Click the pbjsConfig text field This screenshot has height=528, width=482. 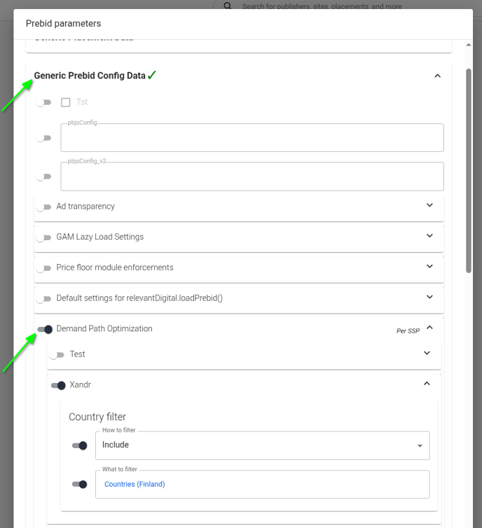tap(252, 138)
